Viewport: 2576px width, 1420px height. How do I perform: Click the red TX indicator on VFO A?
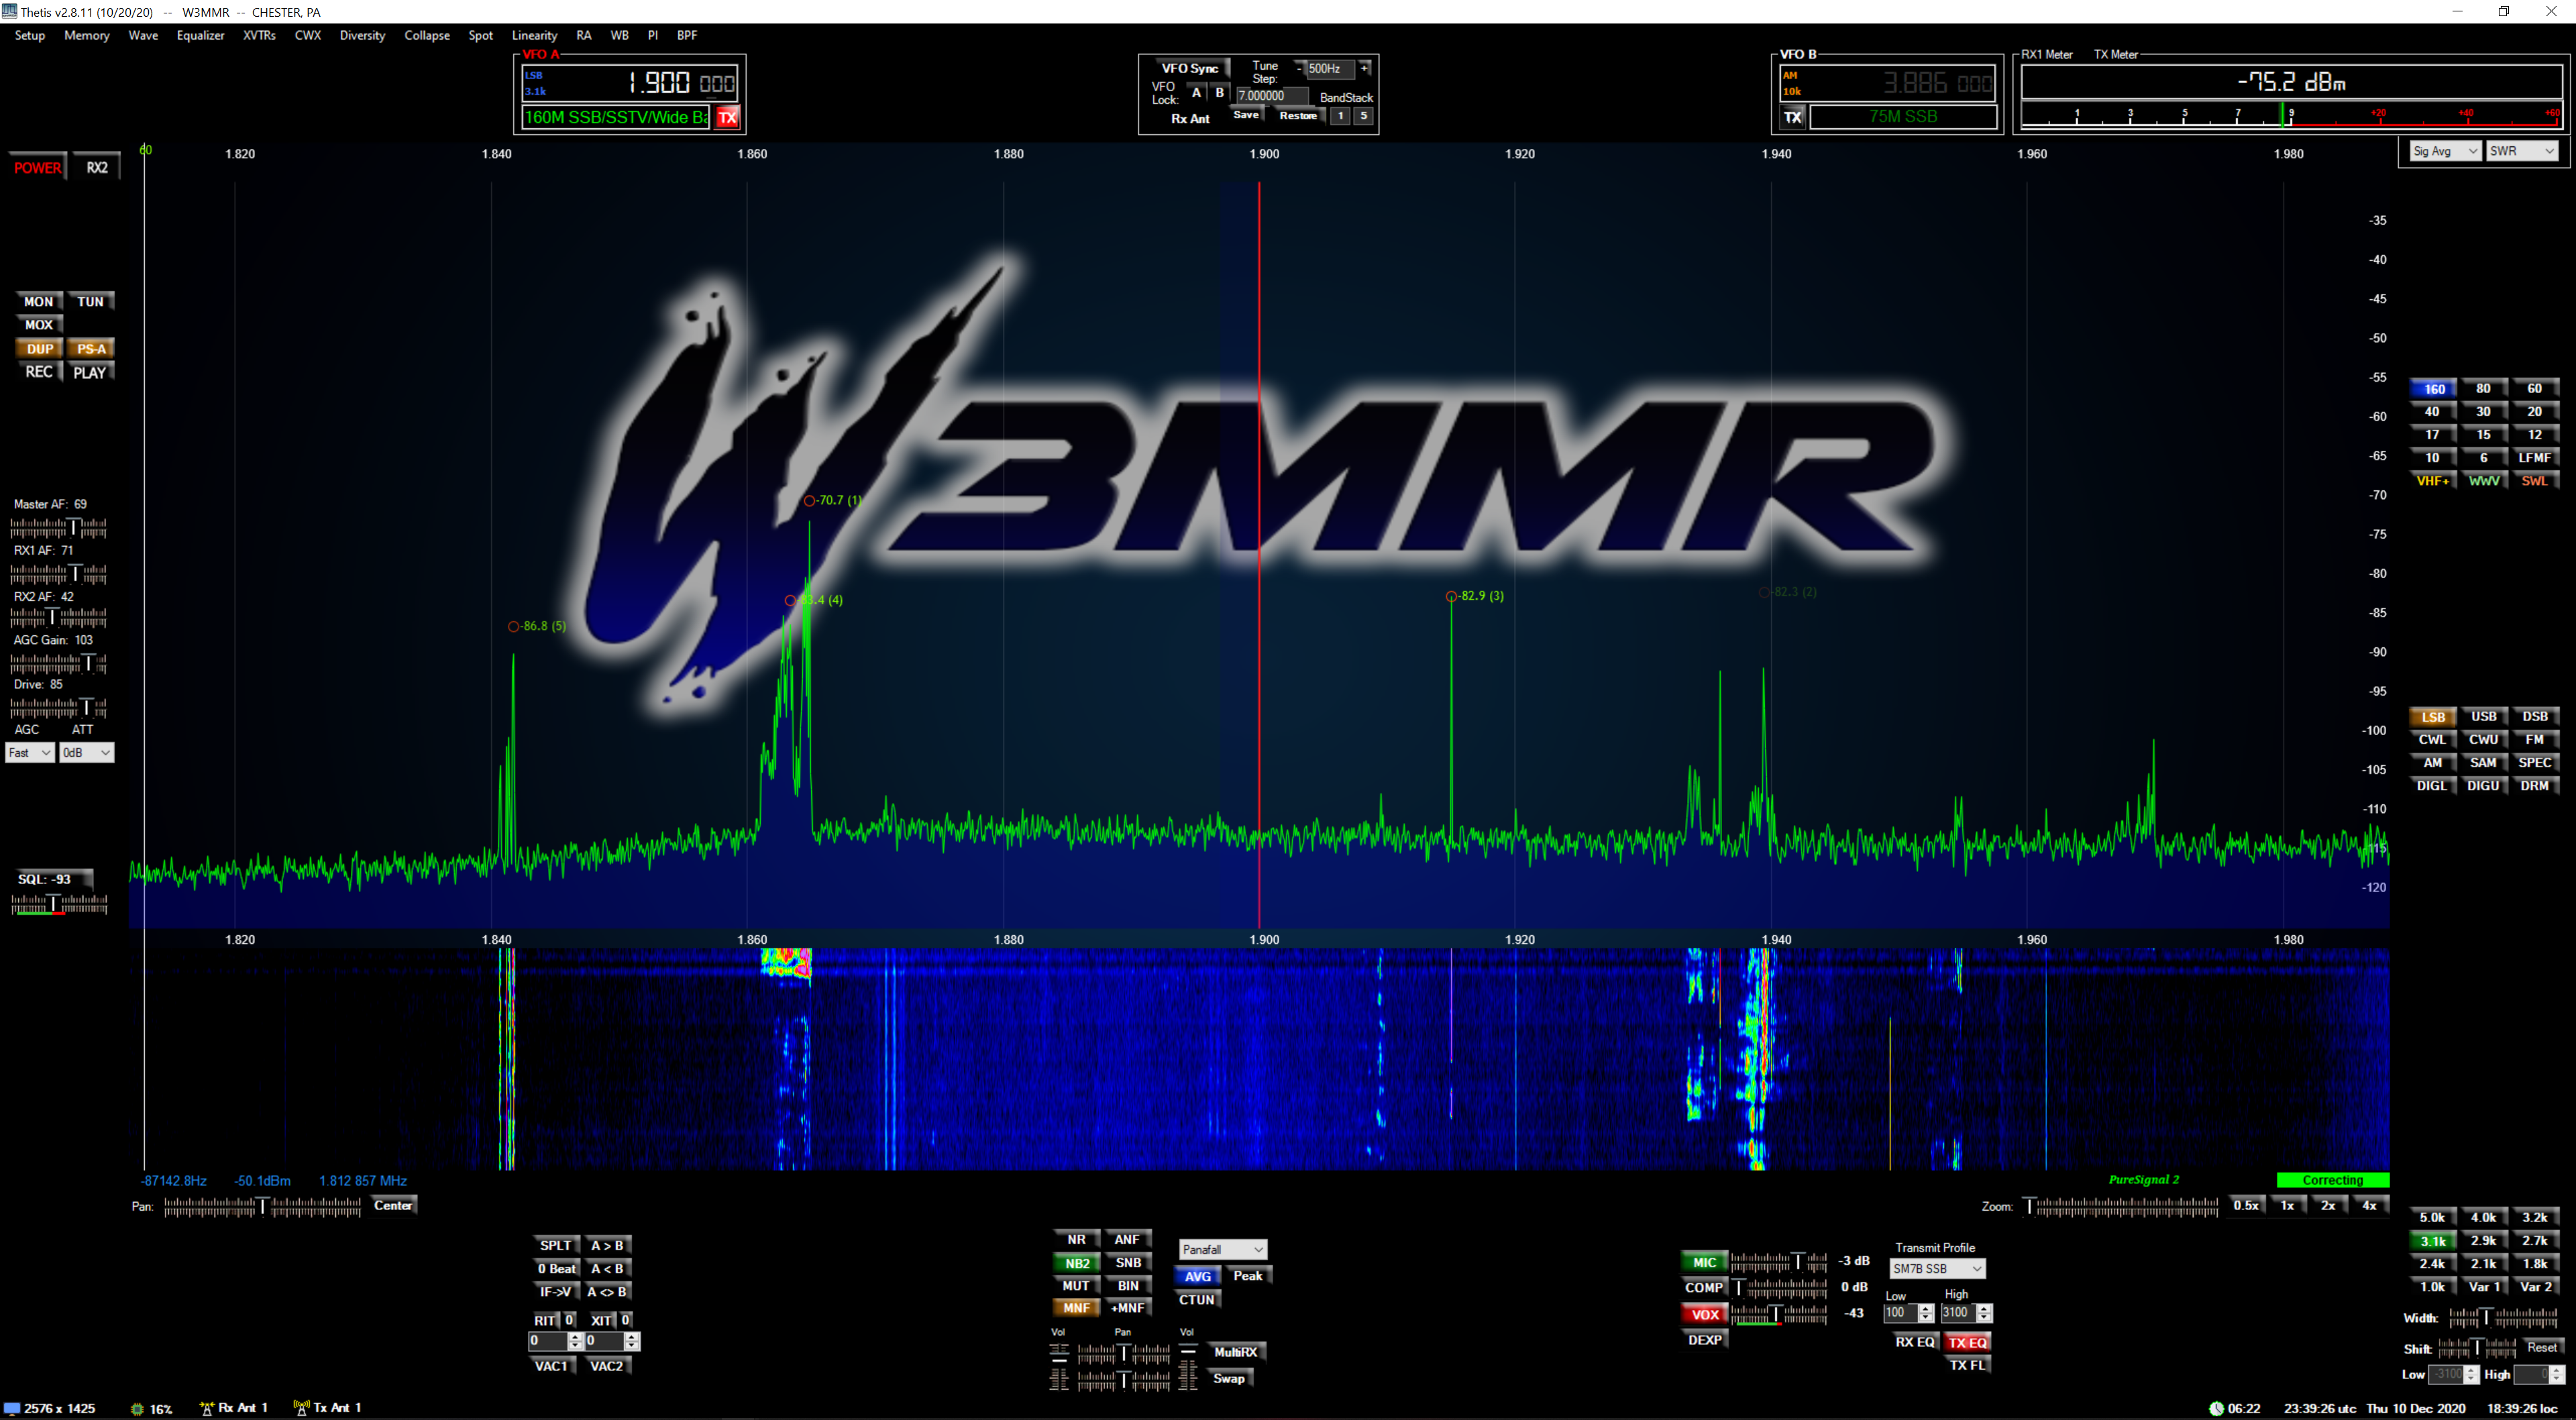pyautogui.click(x=727, y=117)
